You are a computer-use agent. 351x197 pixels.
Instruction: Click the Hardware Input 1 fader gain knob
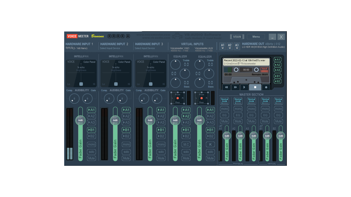(x=80, y=120)
